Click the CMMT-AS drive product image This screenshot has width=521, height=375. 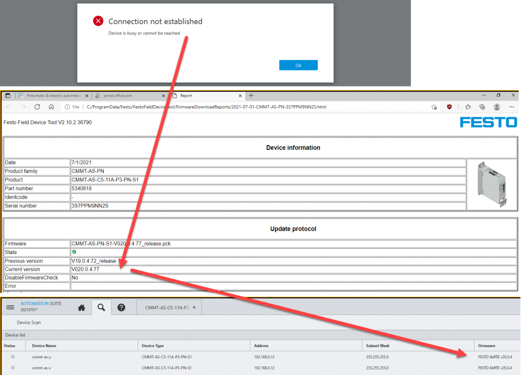click(492, 184)
